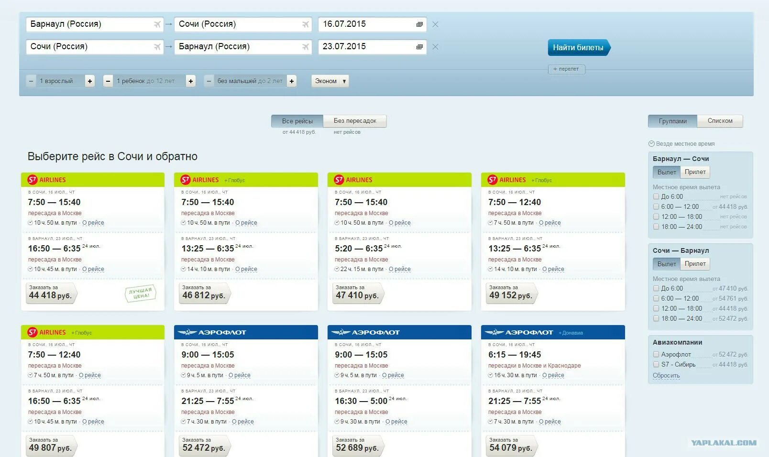Switch view to Группами
769x457 pixels.
pyautogui.click(x=672, y=121)
